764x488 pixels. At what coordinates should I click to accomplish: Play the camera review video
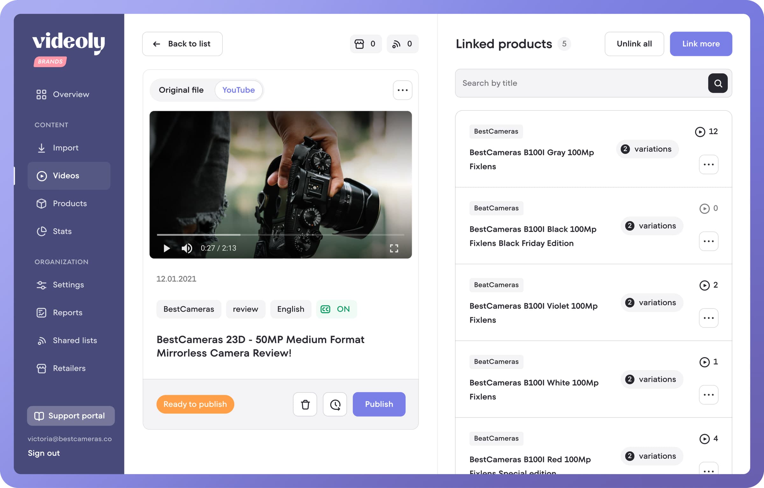(x=166, y=248)
